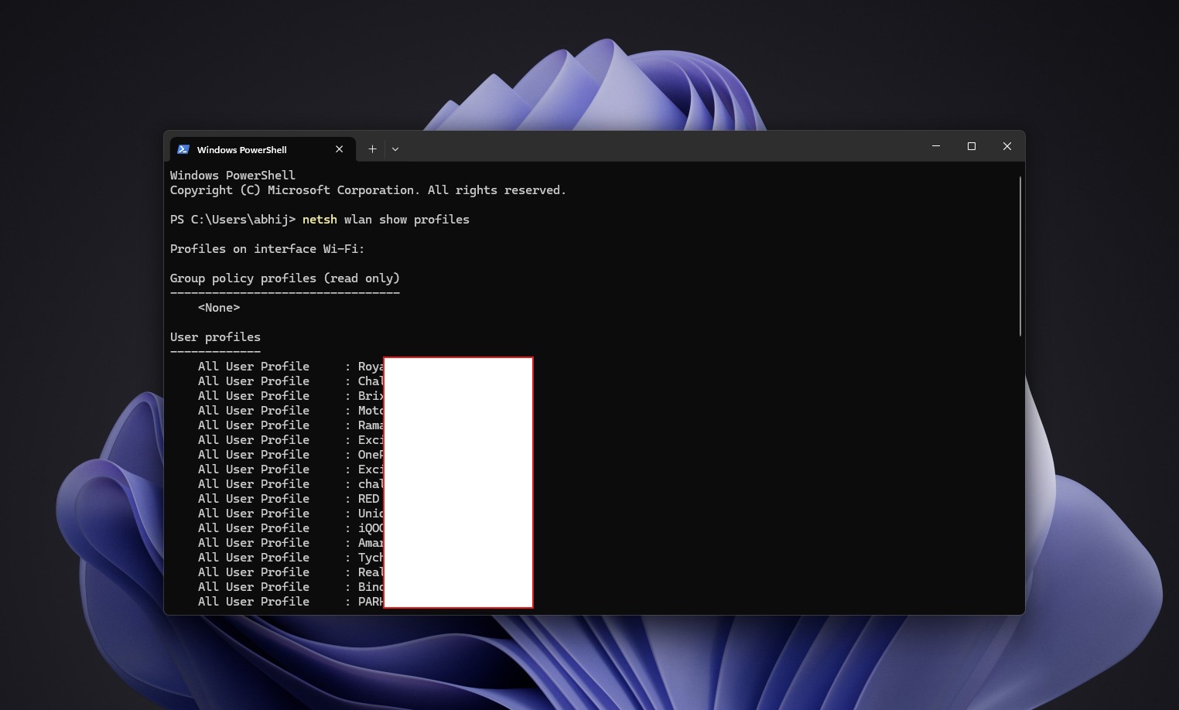Click 'Profiles on interface Wi-Fi:' line
1179x710 pixels.
[267, 249]
